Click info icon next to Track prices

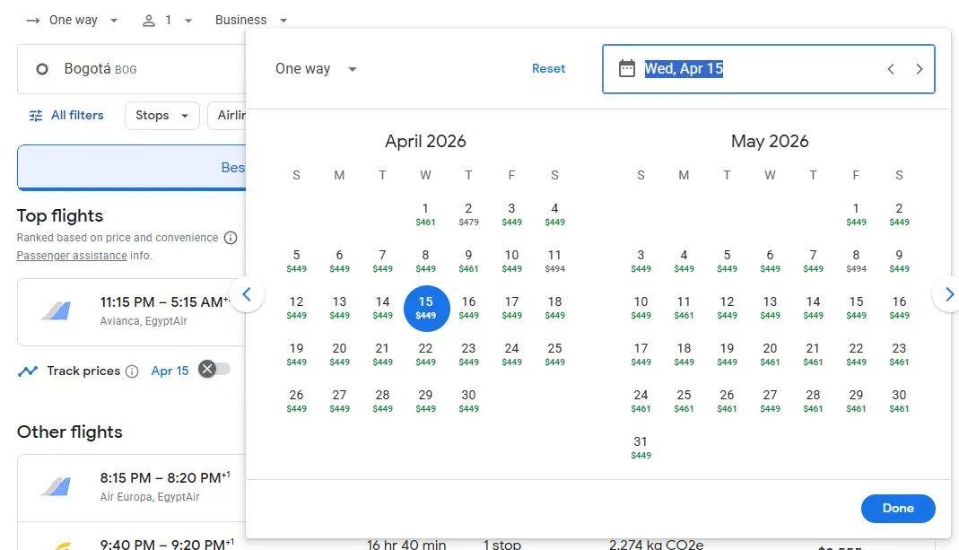[x=132, y=371]
